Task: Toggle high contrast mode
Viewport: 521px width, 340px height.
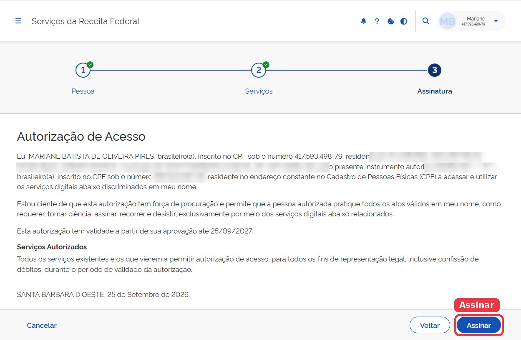Action: click(404, 21)
